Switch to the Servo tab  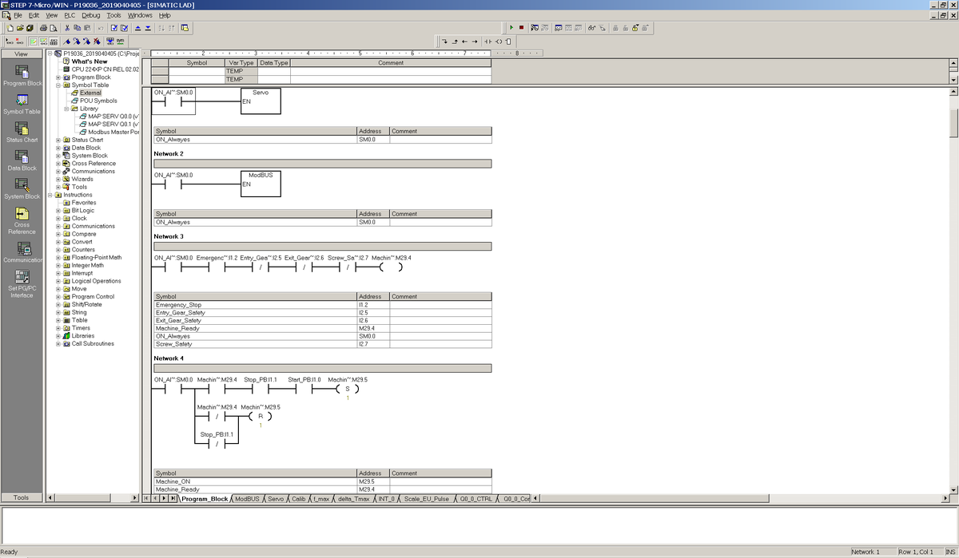(275, 498)
